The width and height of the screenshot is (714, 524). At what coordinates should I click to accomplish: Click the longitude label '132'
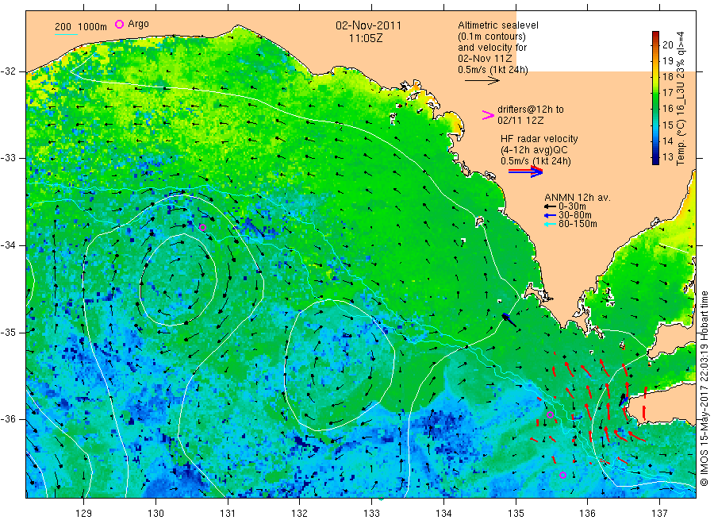[300, 514]
